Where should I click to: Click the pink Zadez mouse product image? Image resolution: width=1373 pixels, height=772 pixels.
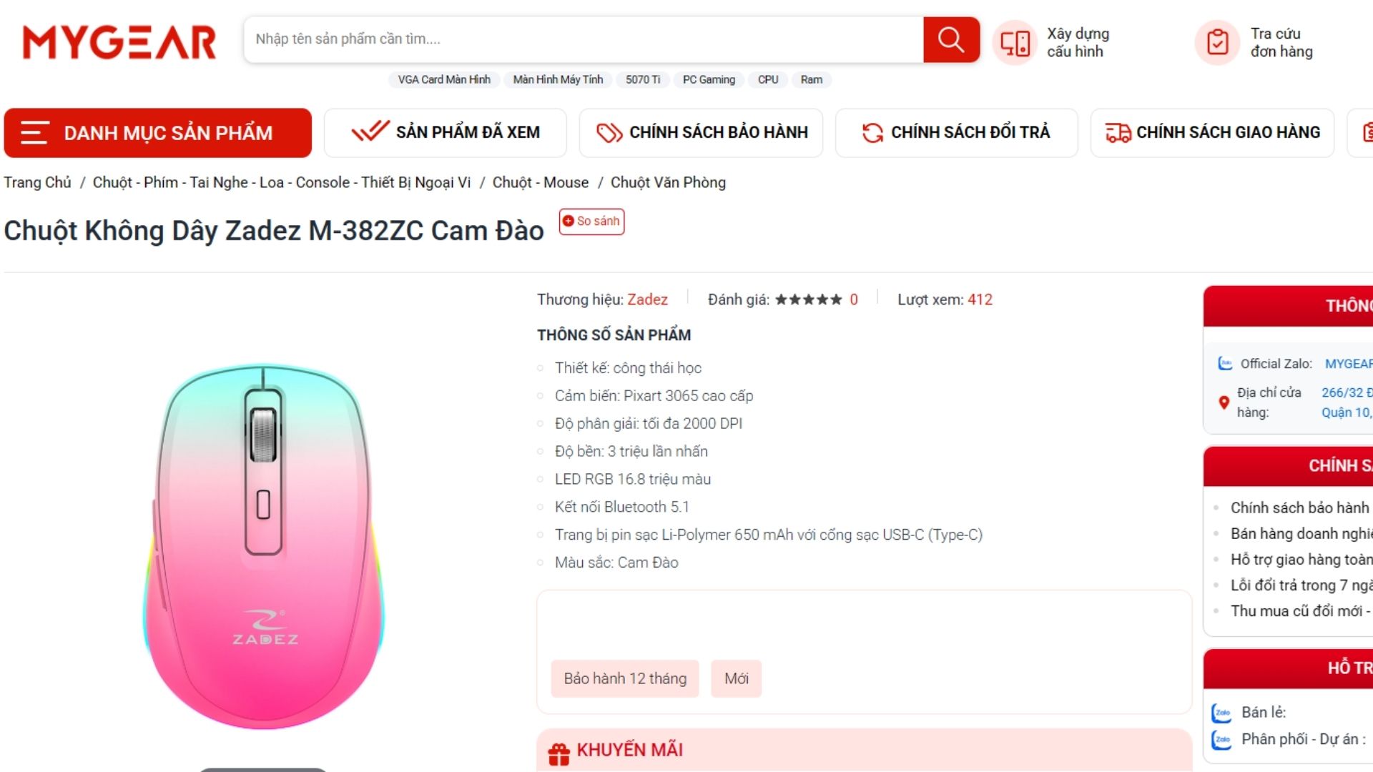tap(264, 547)
